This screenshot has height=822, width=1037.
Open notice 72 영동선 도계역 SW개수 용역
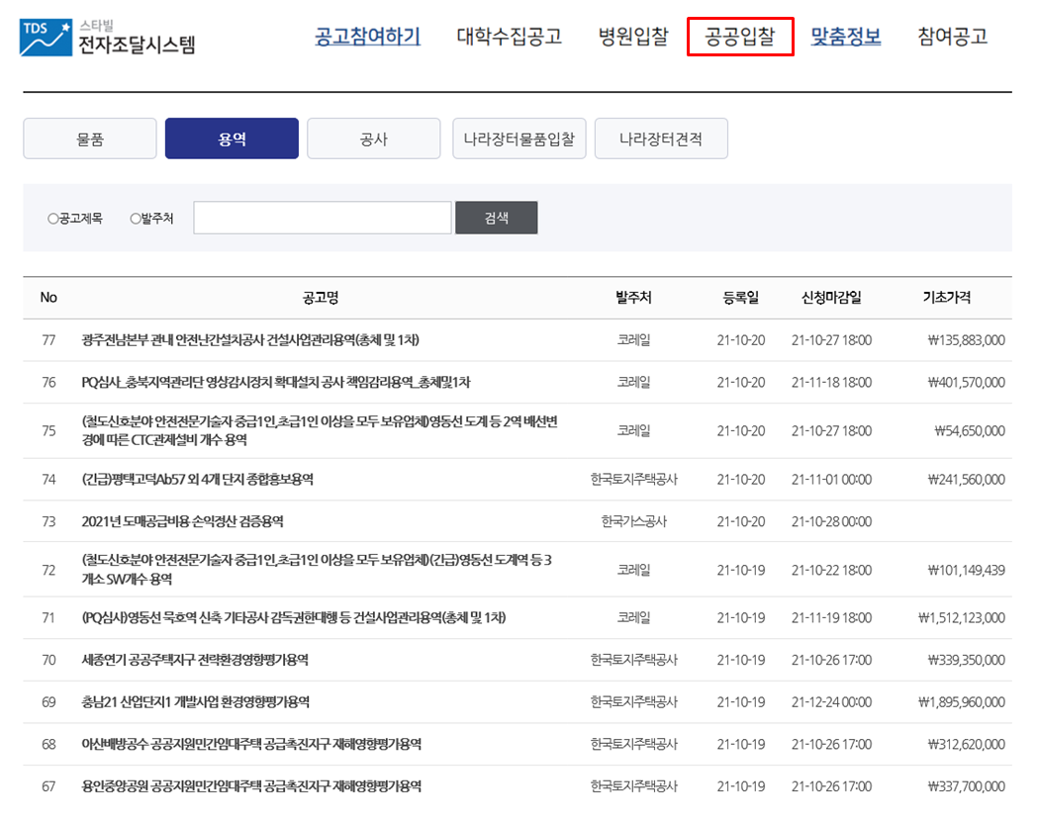(317, 570)
